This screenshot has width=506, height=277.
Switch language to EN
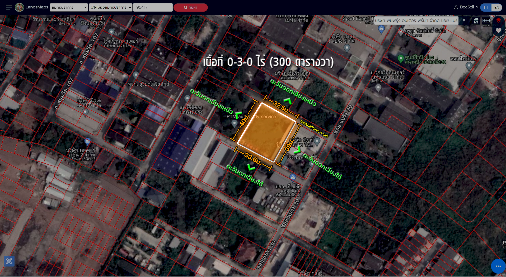click(497, 7)
